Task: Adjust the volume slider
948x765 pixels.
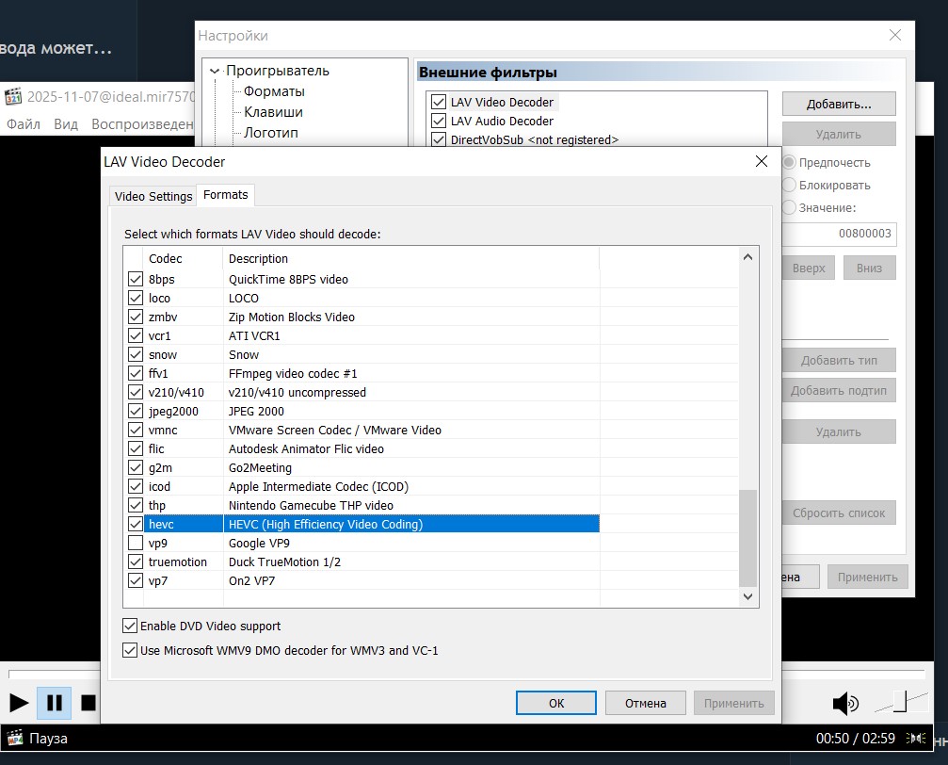Action: tap(900, 702)
